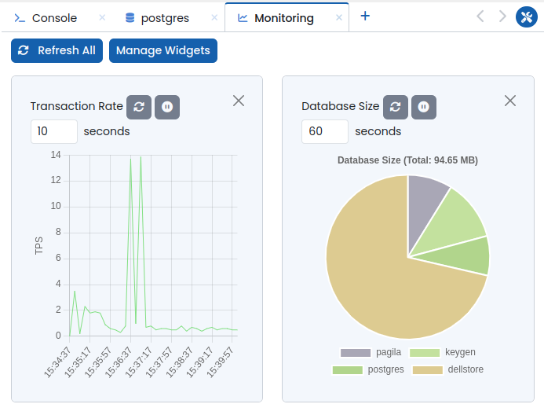The width and height of the screenshot is (544, 415).
Task: Go to next tabs with right chevron
Action: (x=502, y=16)
